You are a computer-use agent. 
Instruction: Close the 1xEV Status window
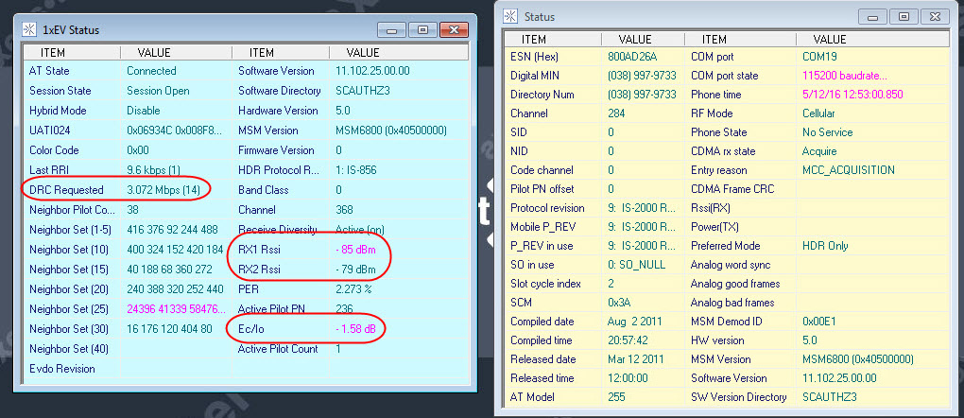(452, 30)
